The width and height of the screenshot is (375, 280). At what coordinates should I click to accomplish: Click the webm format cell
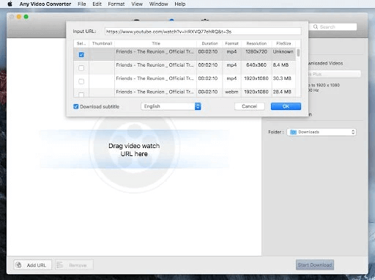[x=231, y=92]
